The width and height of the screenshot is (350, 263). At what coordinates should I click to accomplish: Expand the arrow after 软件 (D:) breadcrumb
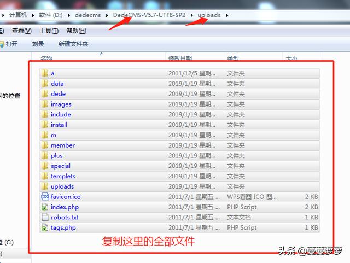(69, 15)
